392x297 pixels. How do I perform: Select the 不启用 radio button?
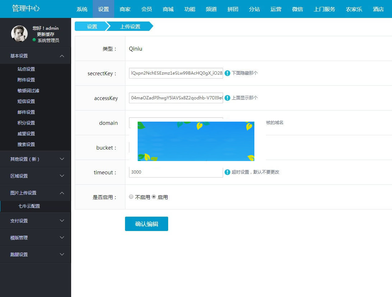[x=131, y=197]
